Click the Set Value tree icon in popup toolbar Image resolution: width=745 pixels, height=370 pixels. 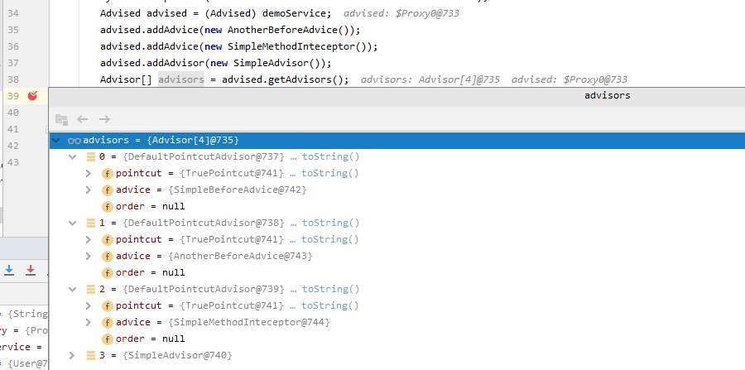[61, 119]
